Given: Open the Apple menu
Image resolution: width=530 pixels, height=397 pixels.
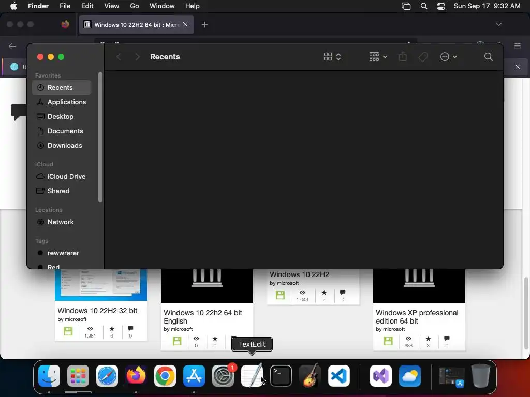Looking at the screenshot, I should click(13, 6).
